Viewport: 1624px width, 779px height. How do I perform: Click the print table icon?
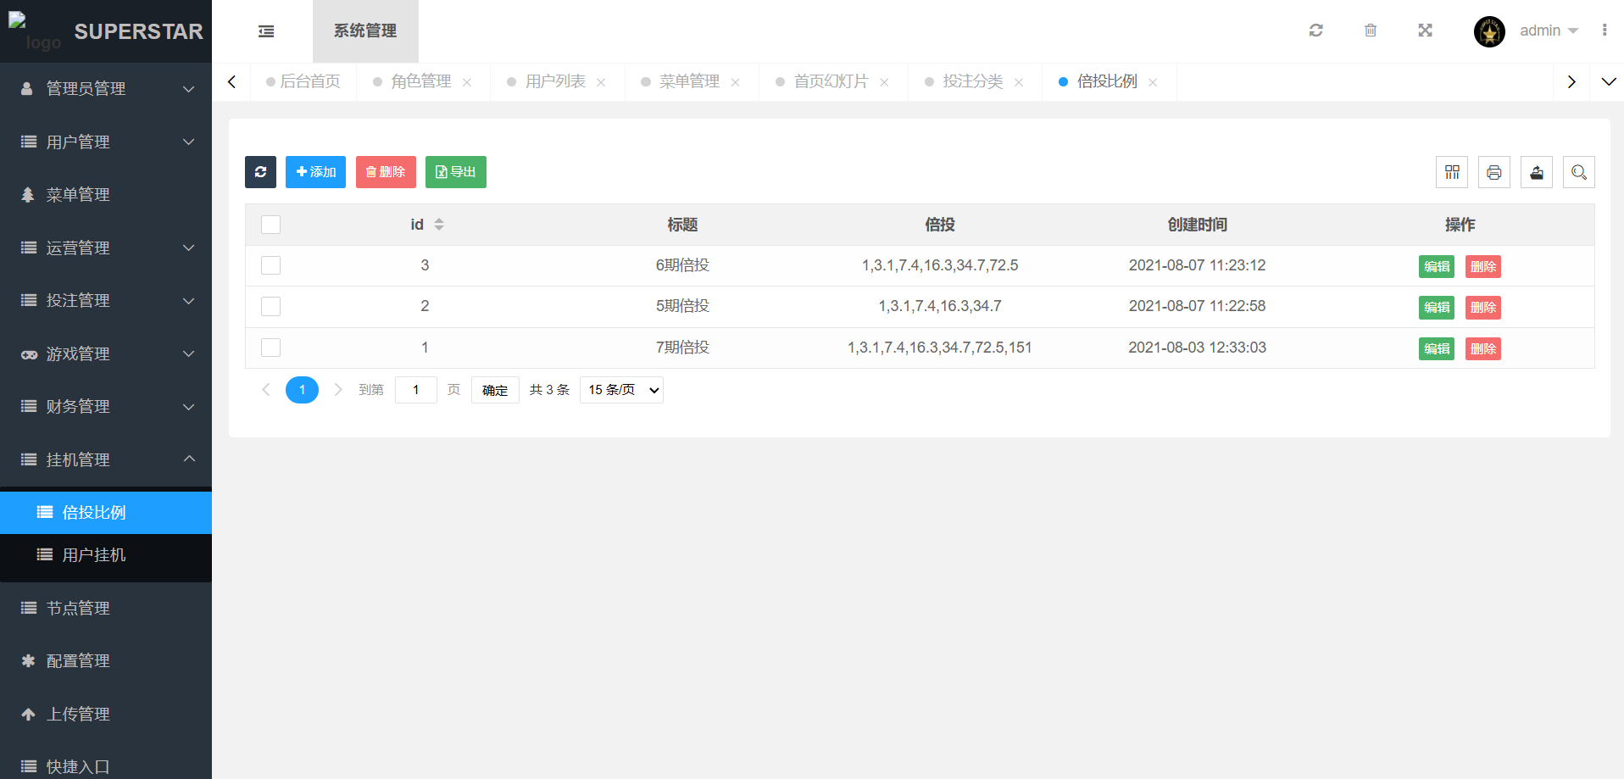click(x=1494, y=172)
